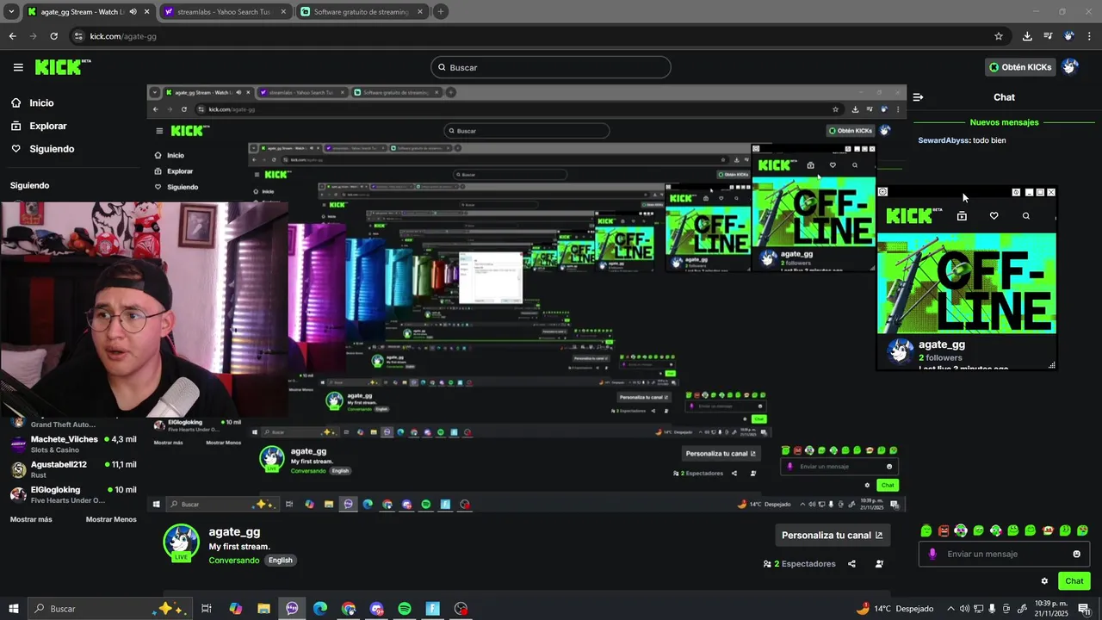Bookmark this page with star icon
This screenshot has width=1102, height=620.
click(x=999, y=36)
